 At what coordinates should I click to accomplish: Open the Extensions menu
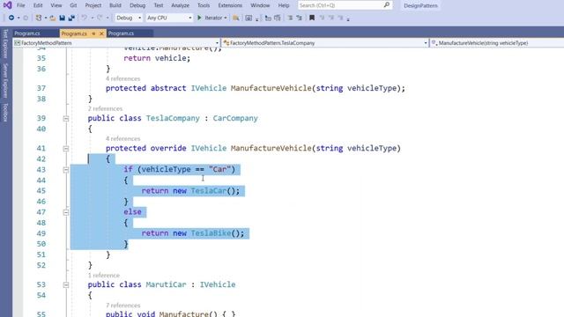pos(230,5)
